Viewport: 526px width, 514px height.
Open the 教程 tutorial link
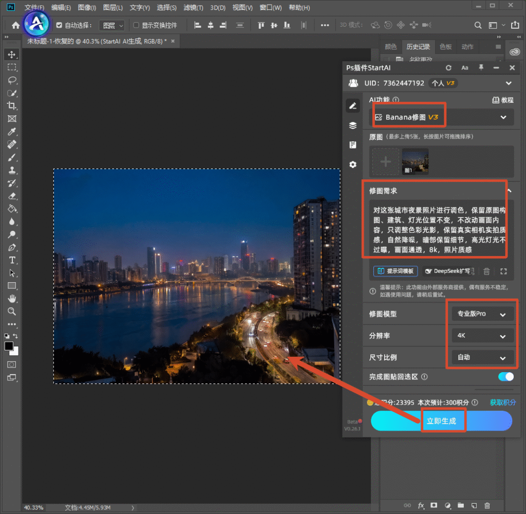coord(502,100)
